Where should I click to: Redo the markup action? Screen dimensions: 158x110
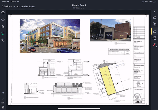[x=3, y=99]
